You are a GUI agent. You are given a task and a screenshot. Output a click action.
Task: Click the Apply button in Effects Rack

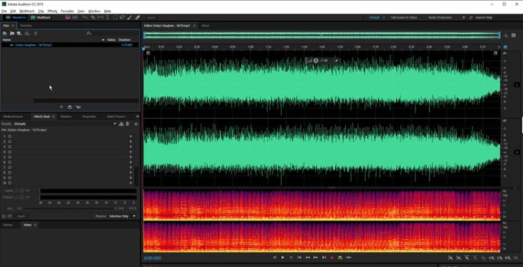21,216
